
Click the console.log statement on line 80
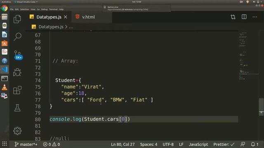point(90,119)
